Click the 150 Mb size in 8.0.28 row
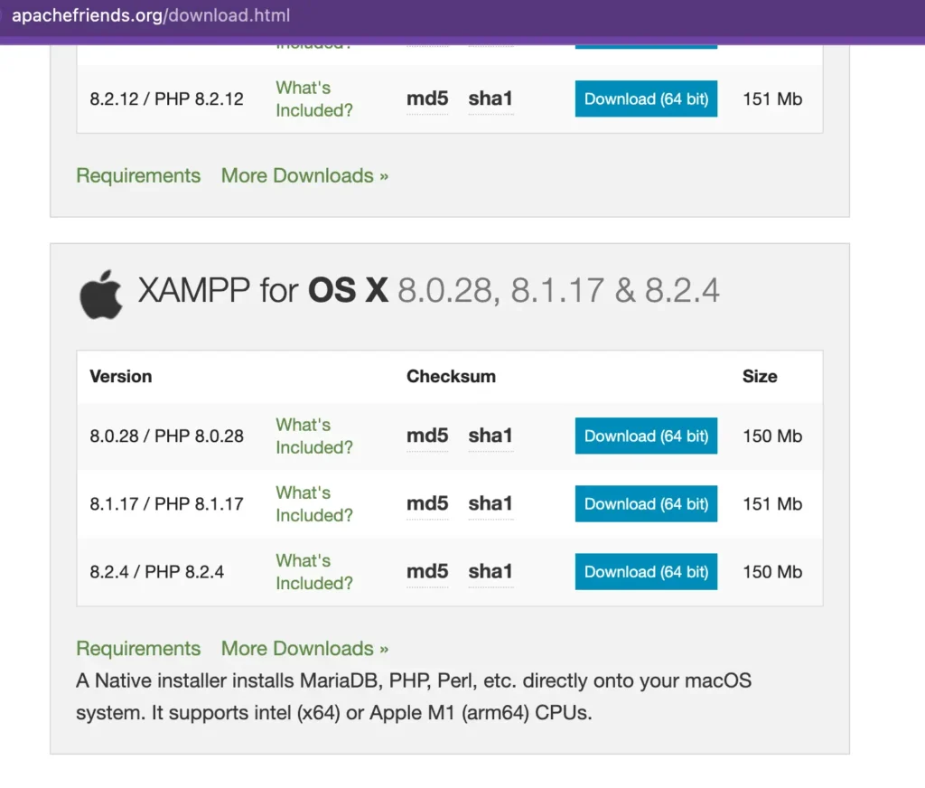Viewport: 925px width, 788px height. (772, 436)
